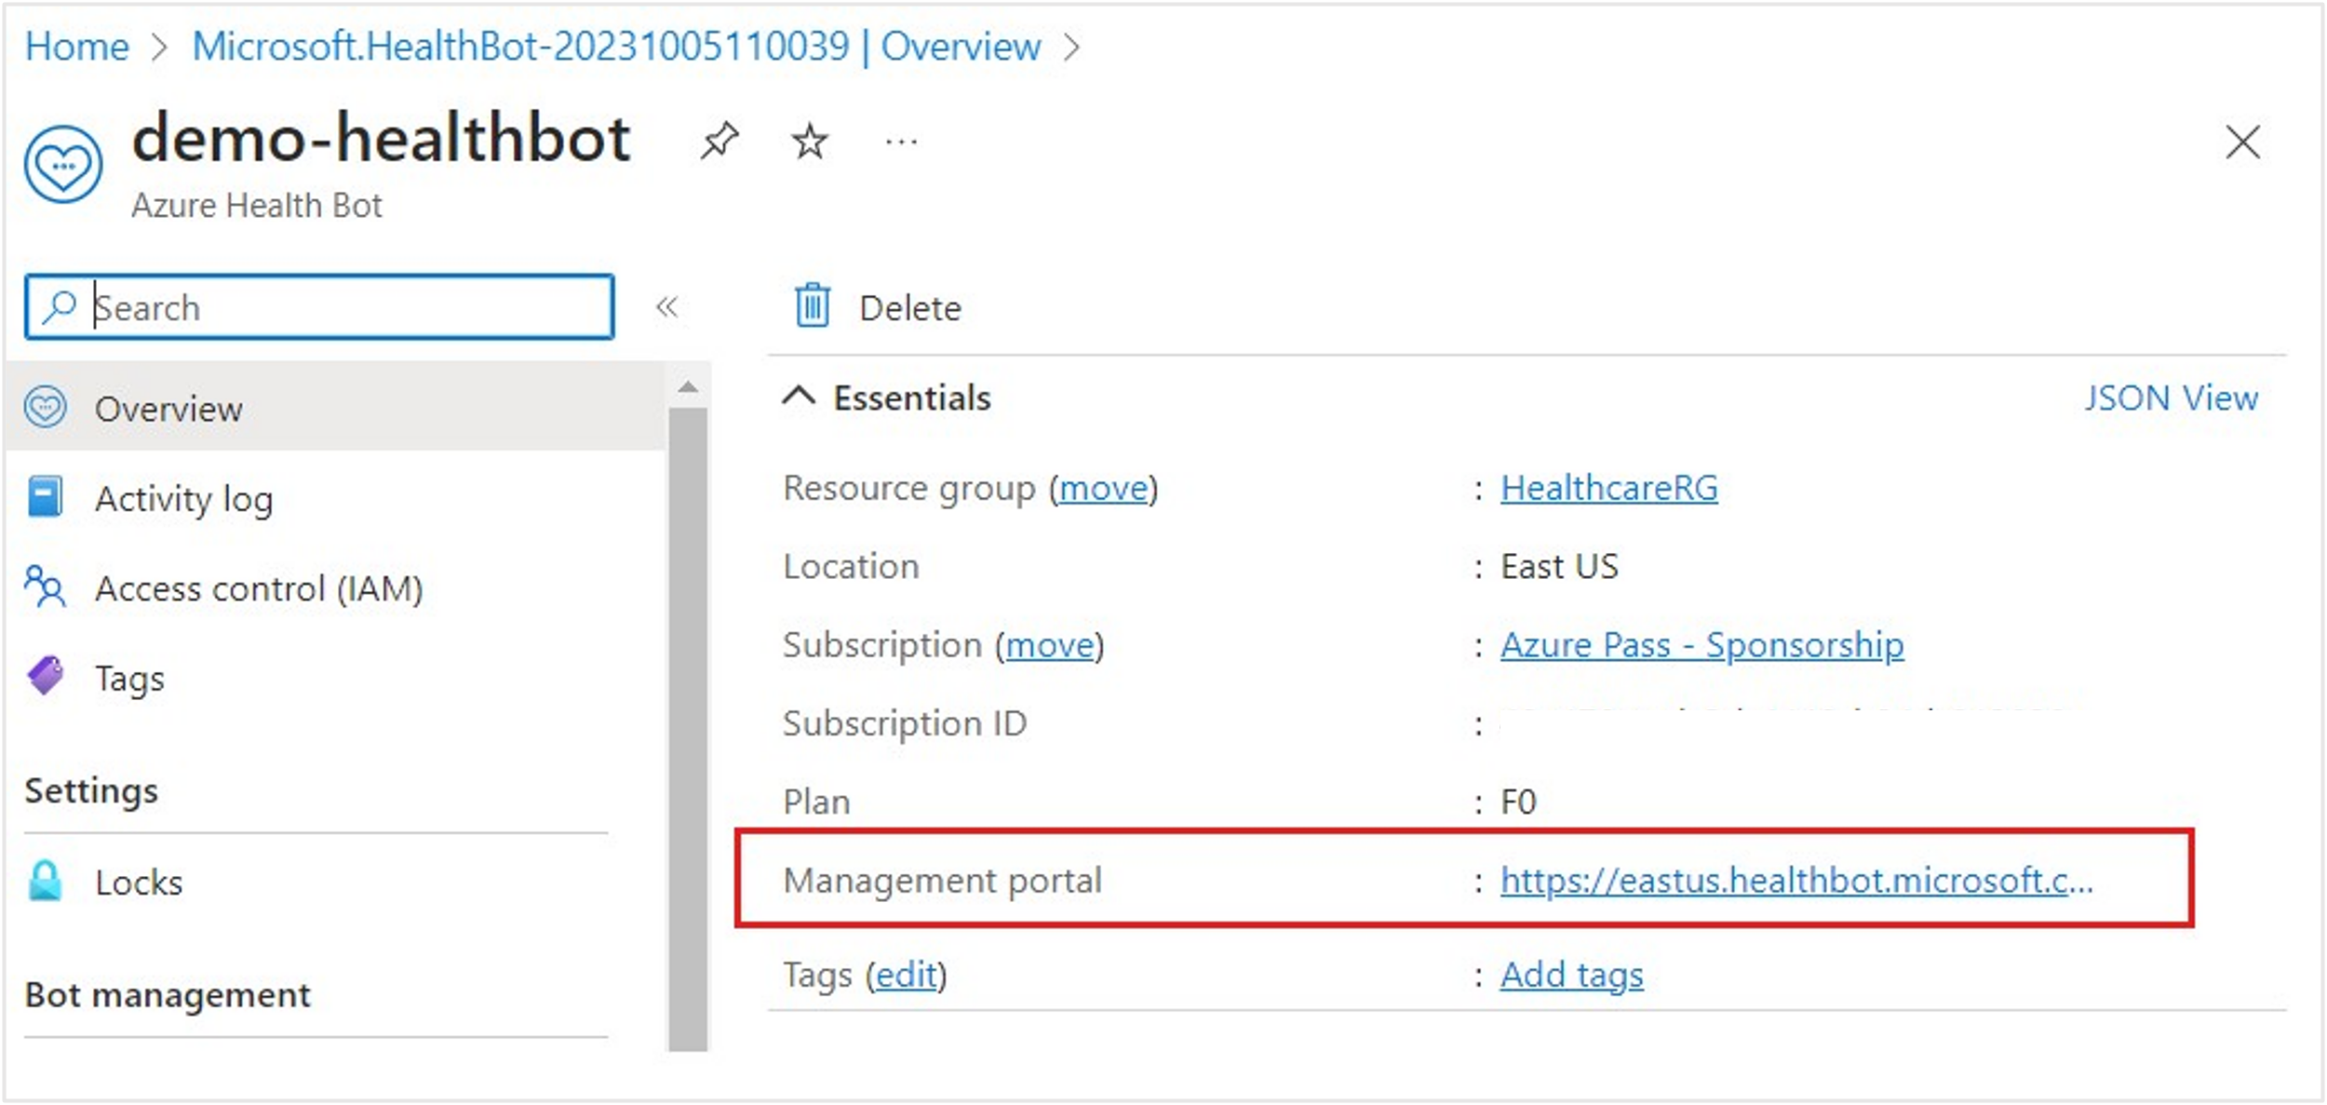Click the Locks padlock icon
The height and width of the screenshot is (1105, 2327).
(45, 880)
